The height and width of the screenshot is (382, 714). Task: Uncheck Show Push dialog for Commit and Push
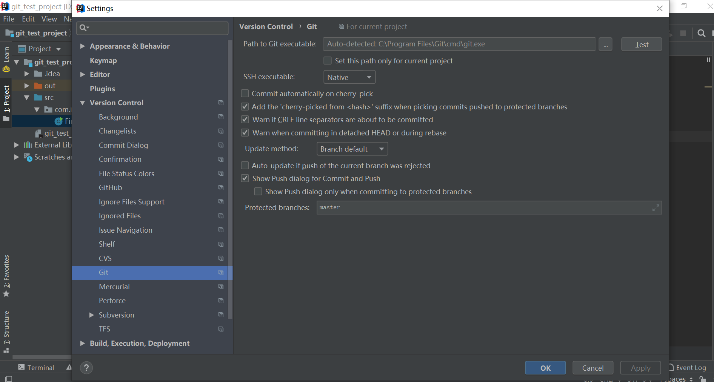[x=245, y=178]
